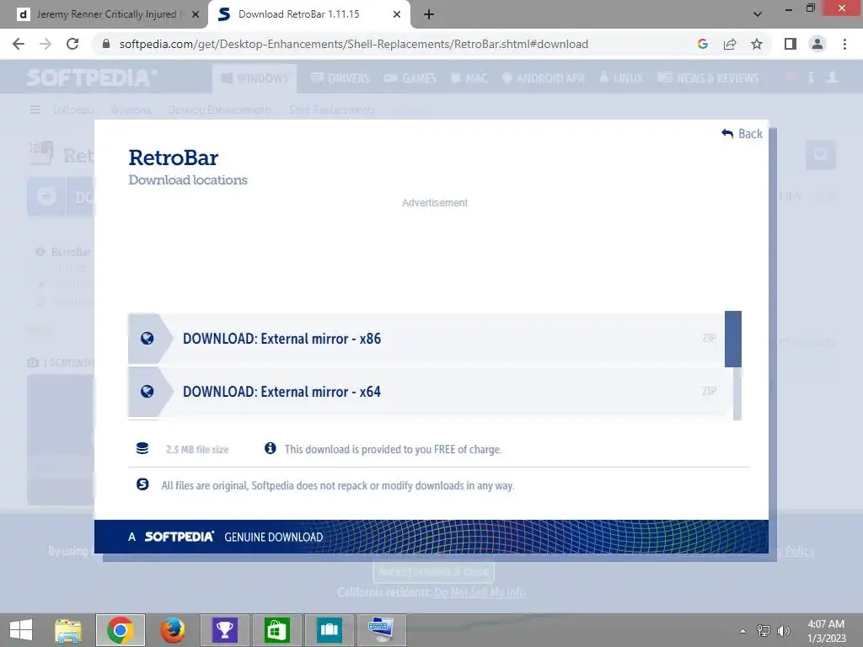Close the Download RetroBar tab
863x647 pixels.
397,14
